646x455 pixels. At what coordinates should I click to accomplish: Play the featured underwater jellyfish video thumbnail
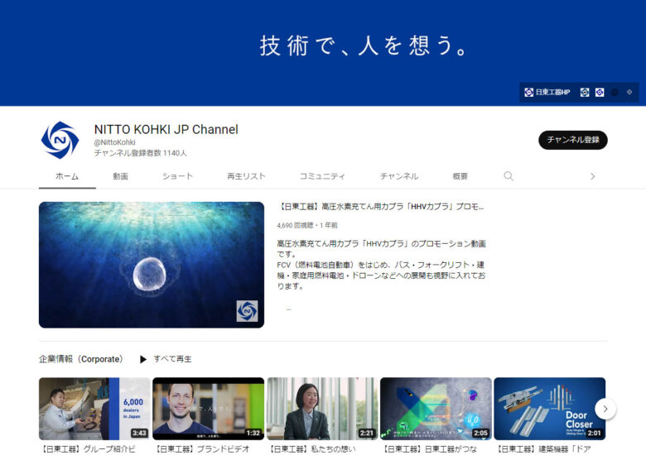(152, 265)
